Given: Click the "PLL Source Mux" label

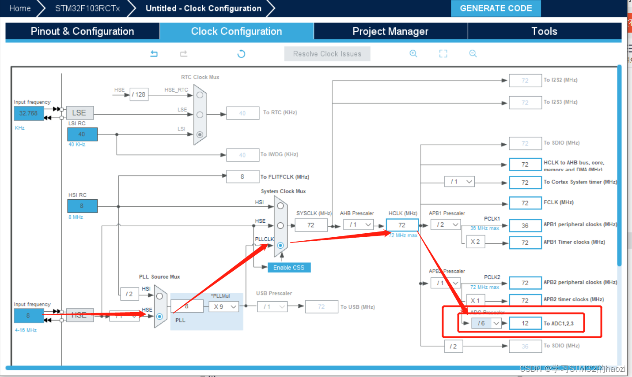Looking at the screenshot, I should point(159,277).
